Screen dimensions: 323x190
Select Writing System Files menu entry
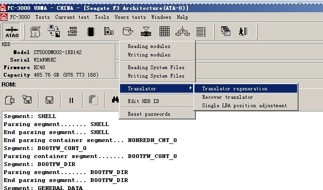pyautogui.click(x=157, y=76)
